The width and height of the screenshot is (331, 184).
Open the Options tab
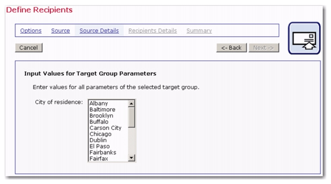tap(31, 31)
